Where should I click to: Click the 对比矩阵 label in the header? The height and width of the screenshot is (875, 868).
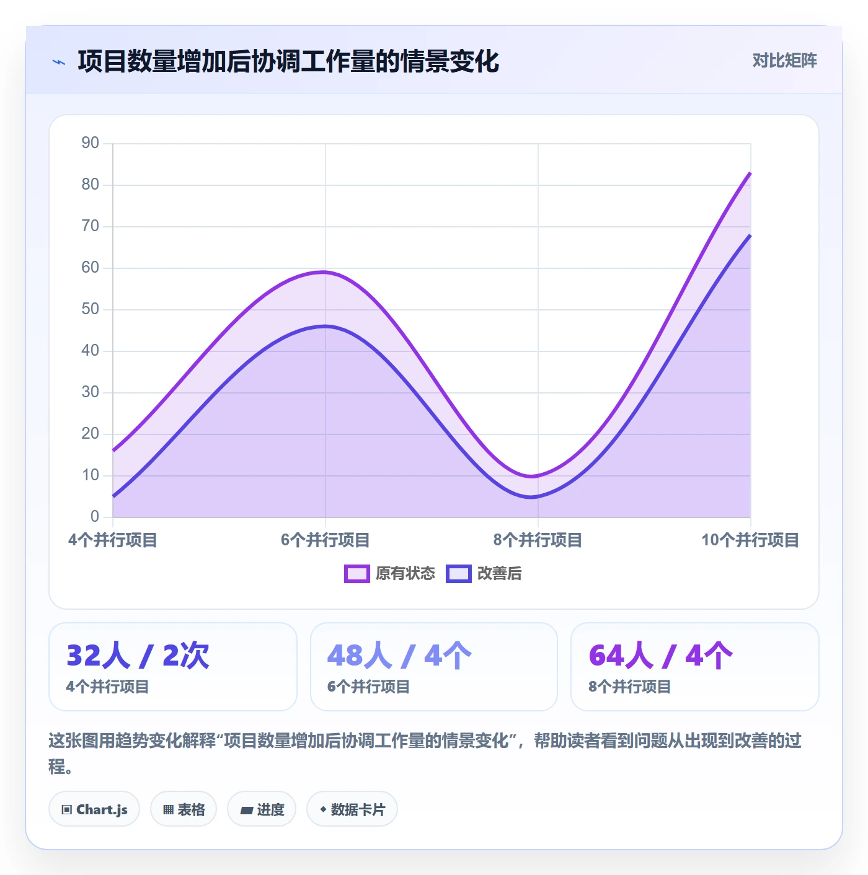click(x=784, y=61)
